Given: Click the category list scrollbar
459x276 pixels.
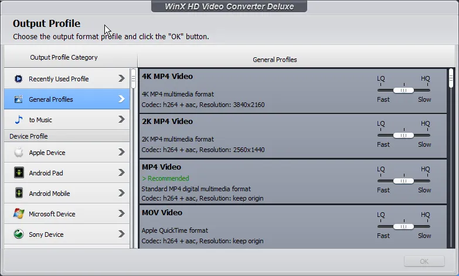Looking at the screenshot, I should (x=134, y=78).
